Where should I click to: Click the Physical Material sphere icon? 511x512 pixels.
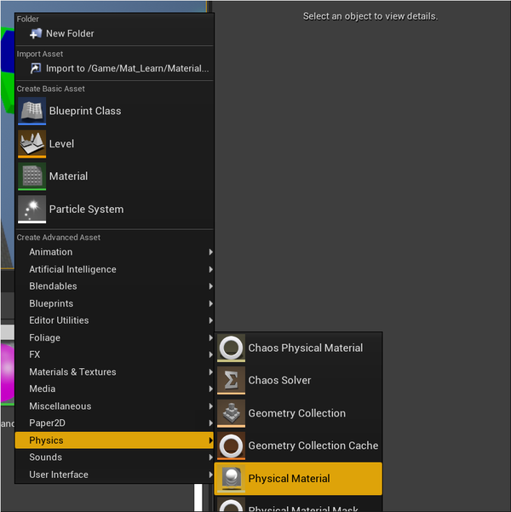(x=231, y=479)
